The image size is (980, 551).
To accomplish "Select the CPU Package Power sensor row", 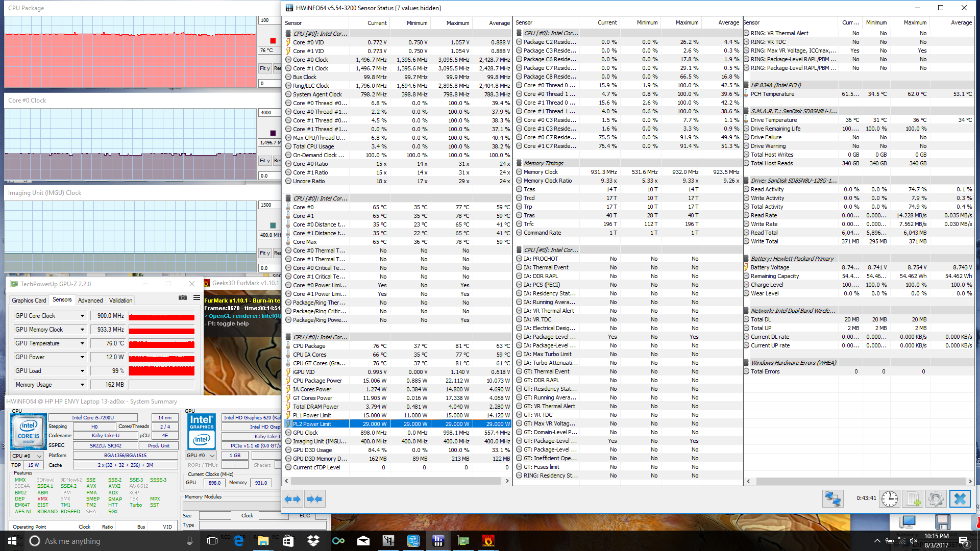I will pos(397,381).
